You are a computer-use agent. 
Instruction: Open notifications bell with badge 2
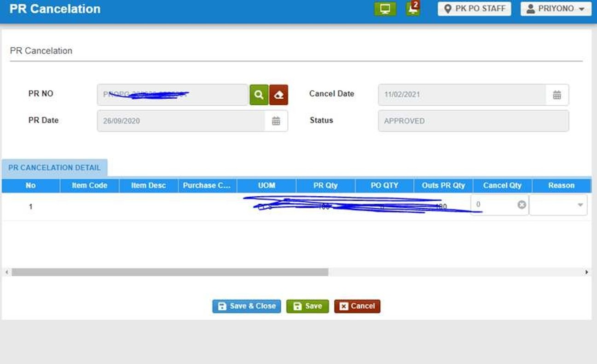point(413,9)
